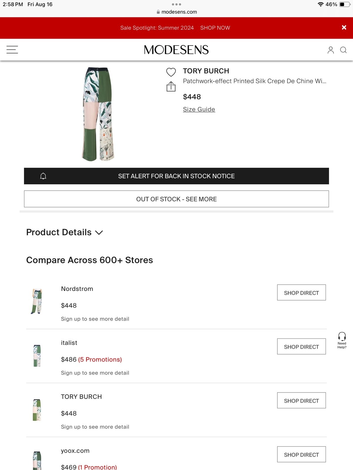
Task: Tap the share icon below the heart
Action: pyautogui.click(x=171, y=86)
